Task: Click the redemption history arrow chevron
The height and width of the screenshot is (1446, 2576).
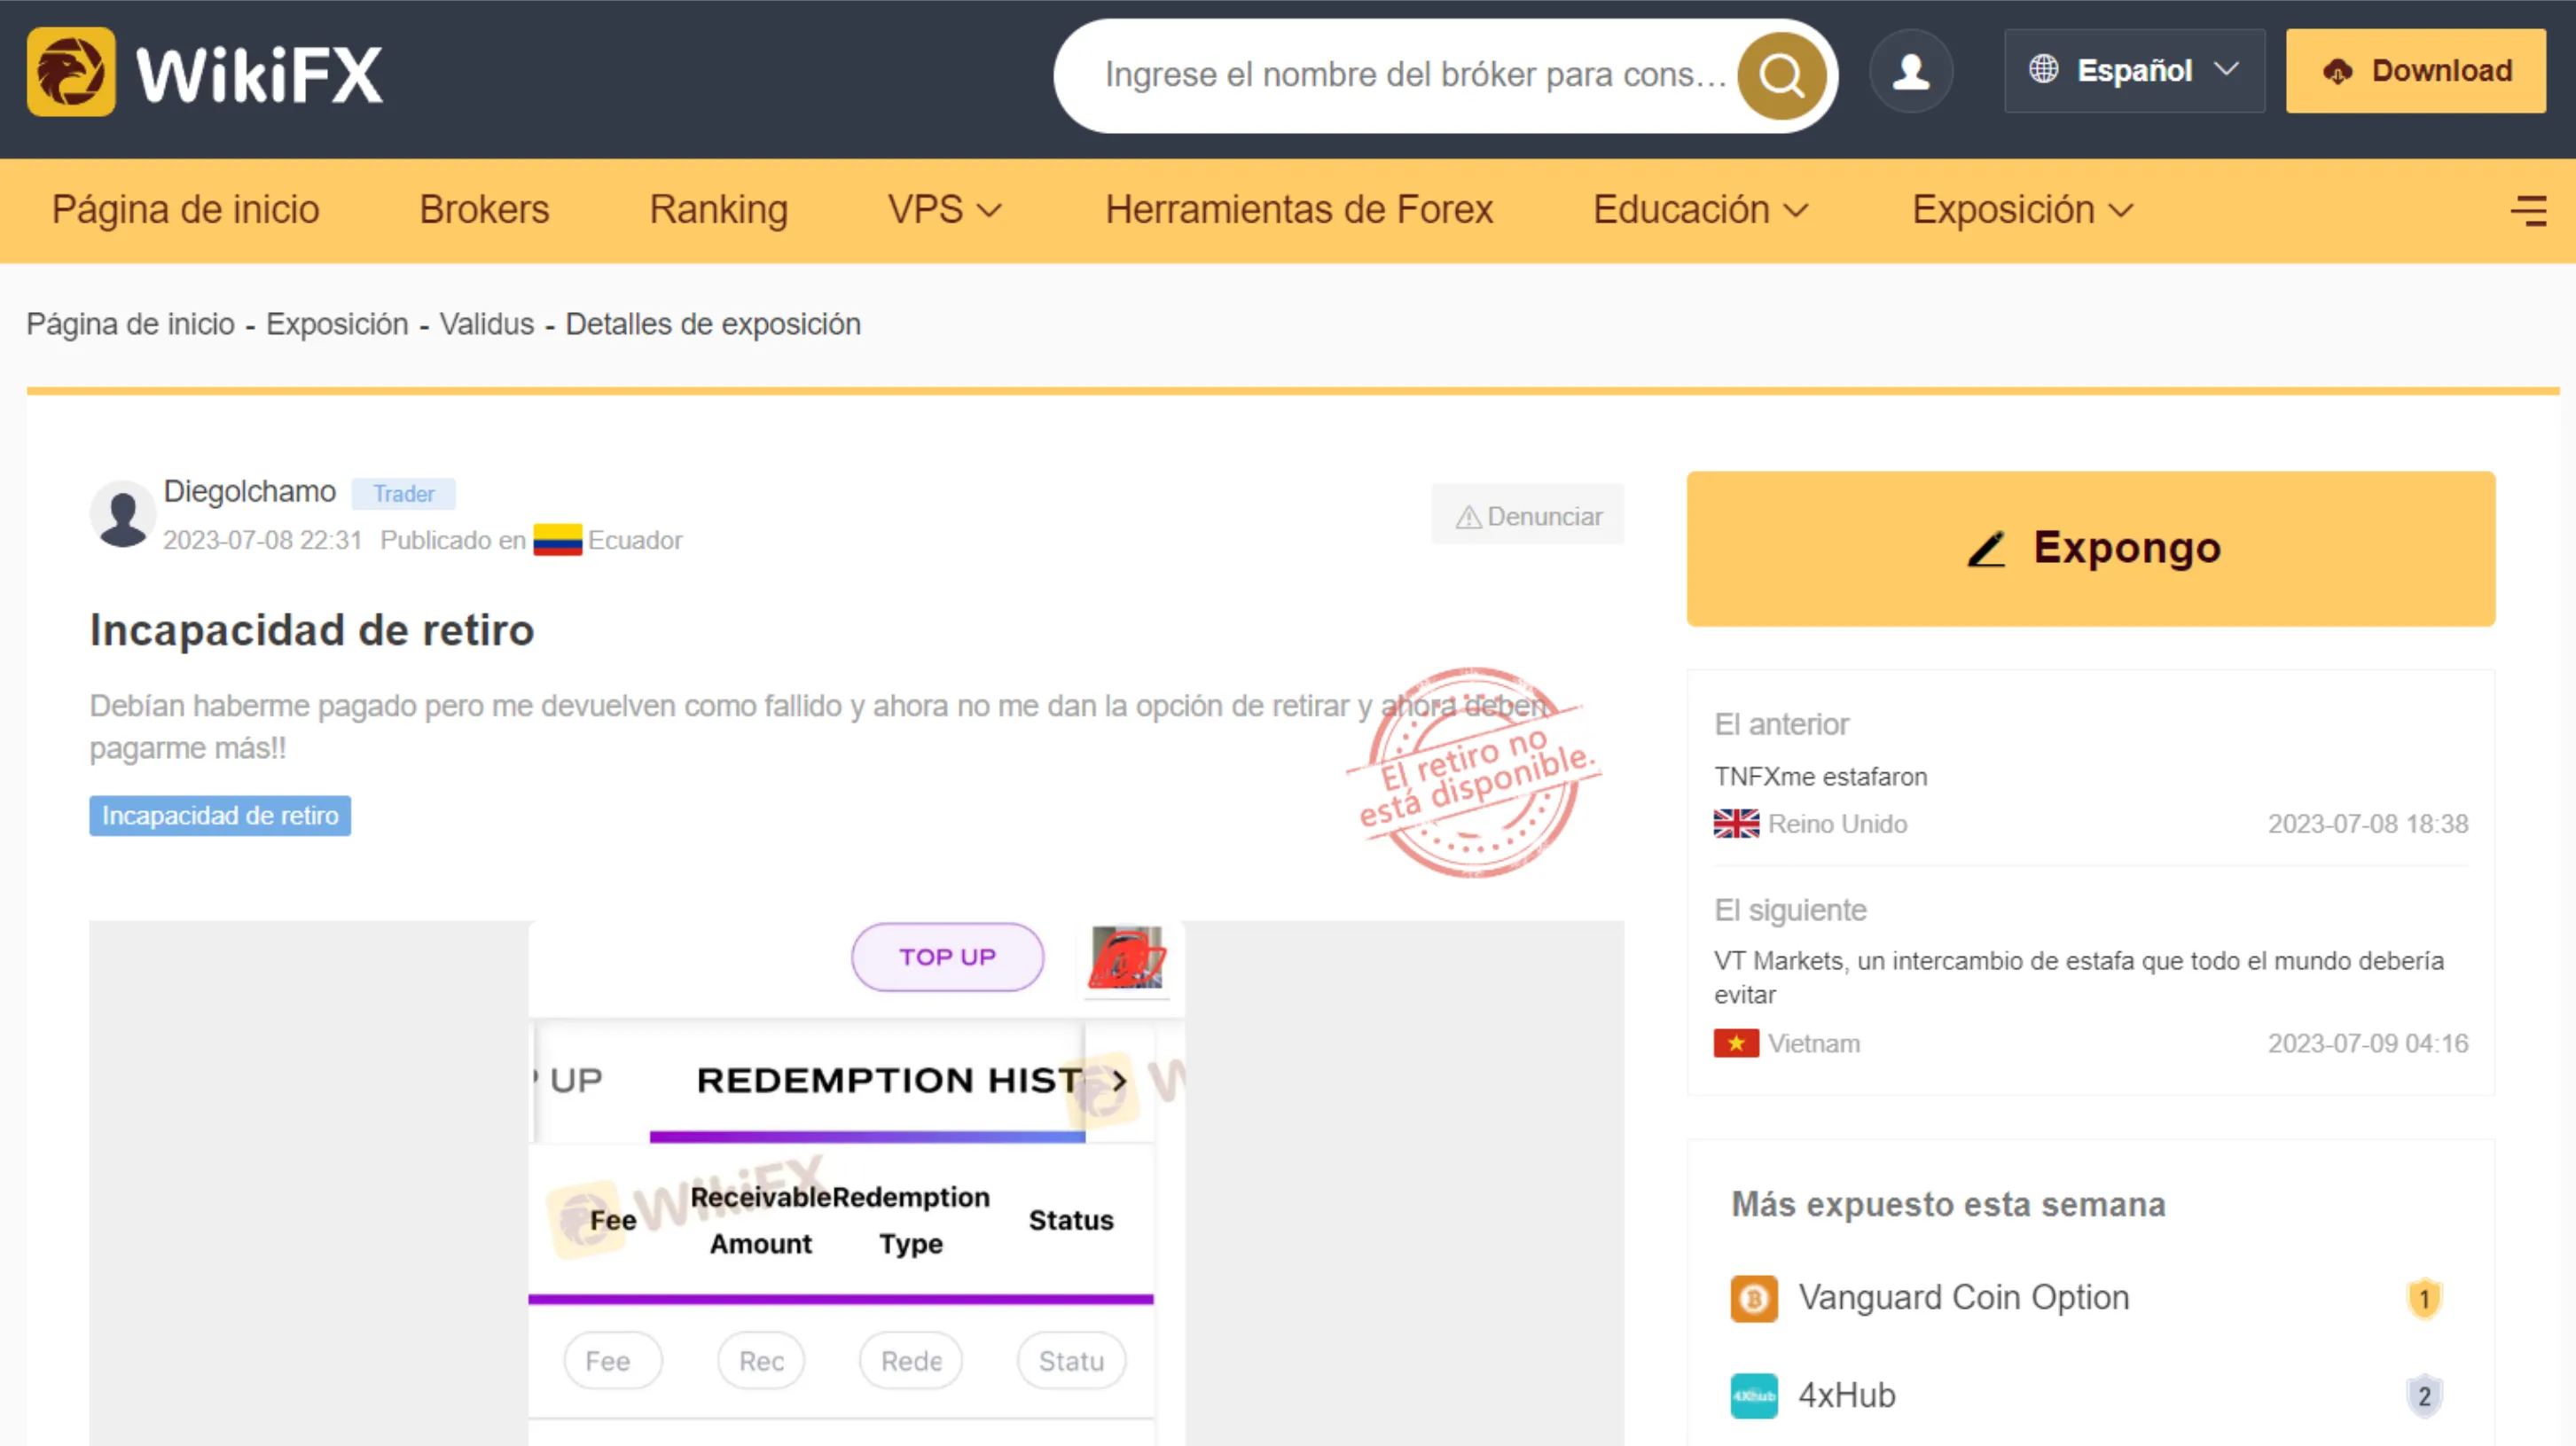Action: tap(1119, 1081)
